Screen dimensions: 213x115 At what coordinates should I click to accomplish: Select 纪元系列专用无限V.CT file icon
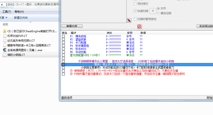[x=5, y=41]
